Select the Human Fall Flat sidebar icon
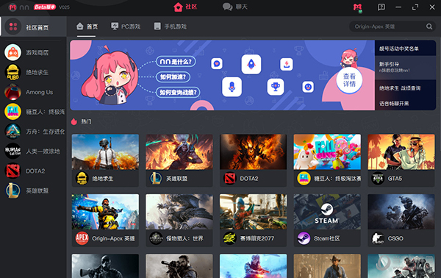 [12, 151]
